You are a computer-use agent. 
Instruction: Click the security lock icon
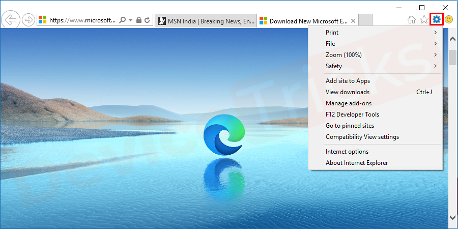[139, 20]
